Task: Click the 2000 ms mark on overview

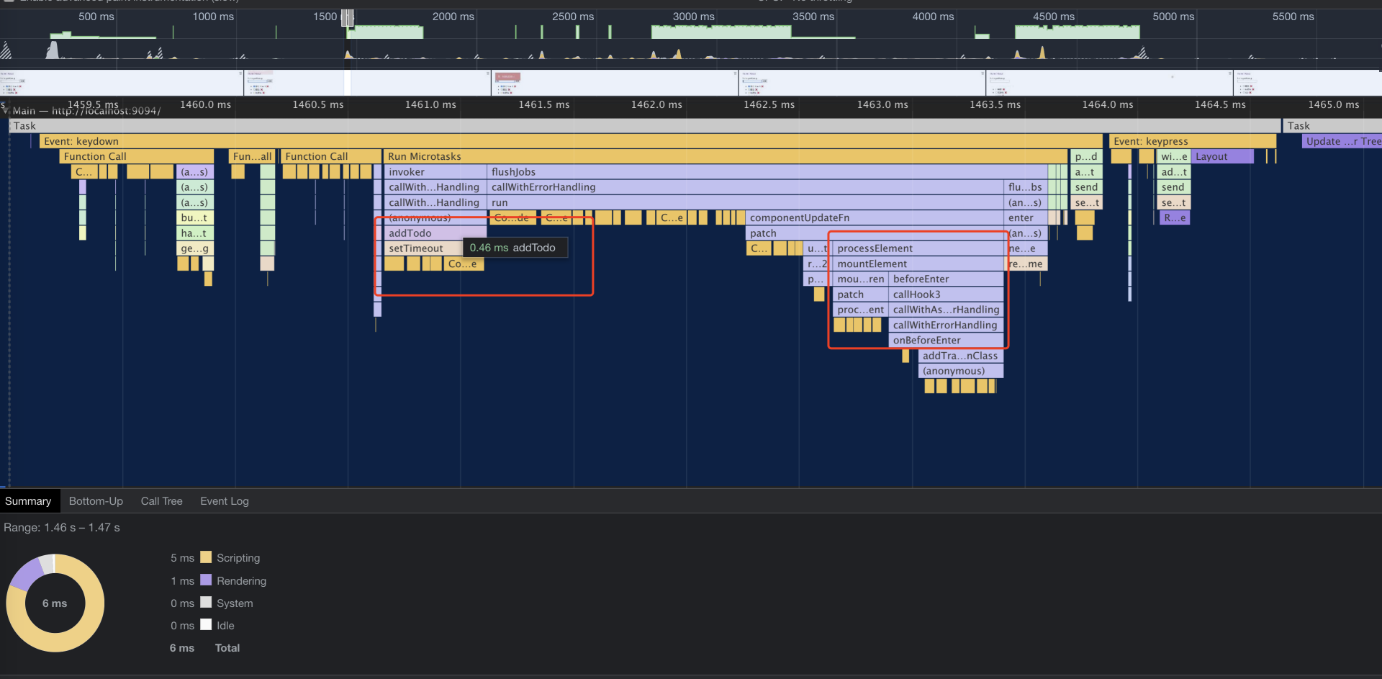Action: click(x=453, y=17)
